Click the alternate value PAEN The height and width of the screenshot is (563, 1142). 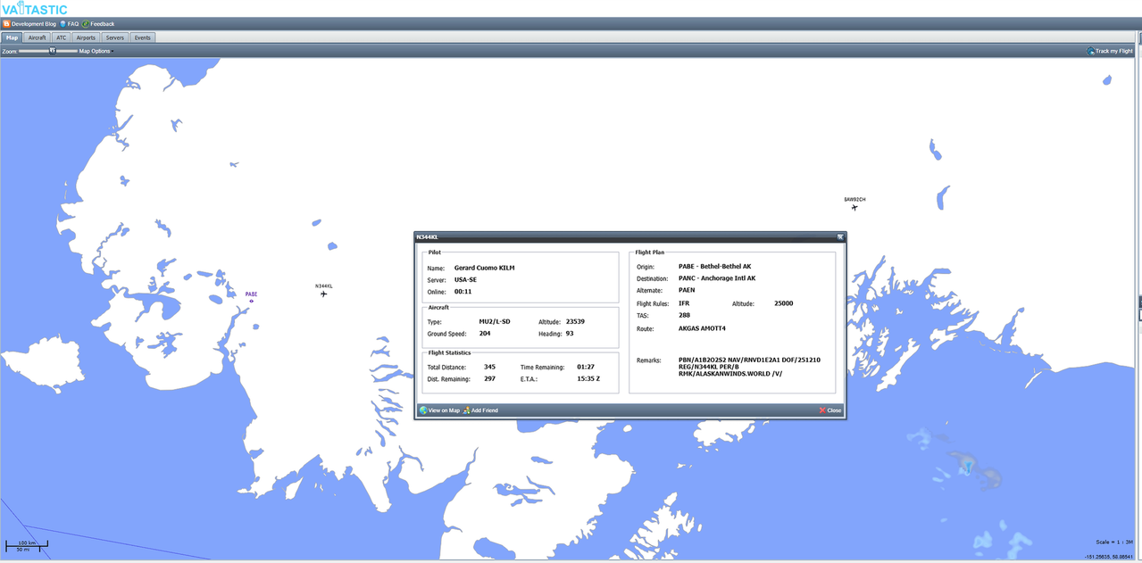tap(687, 290)
